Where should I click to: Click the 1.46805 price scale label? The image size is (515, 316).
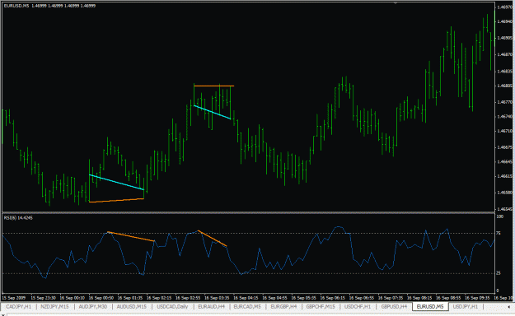point(505,86)
